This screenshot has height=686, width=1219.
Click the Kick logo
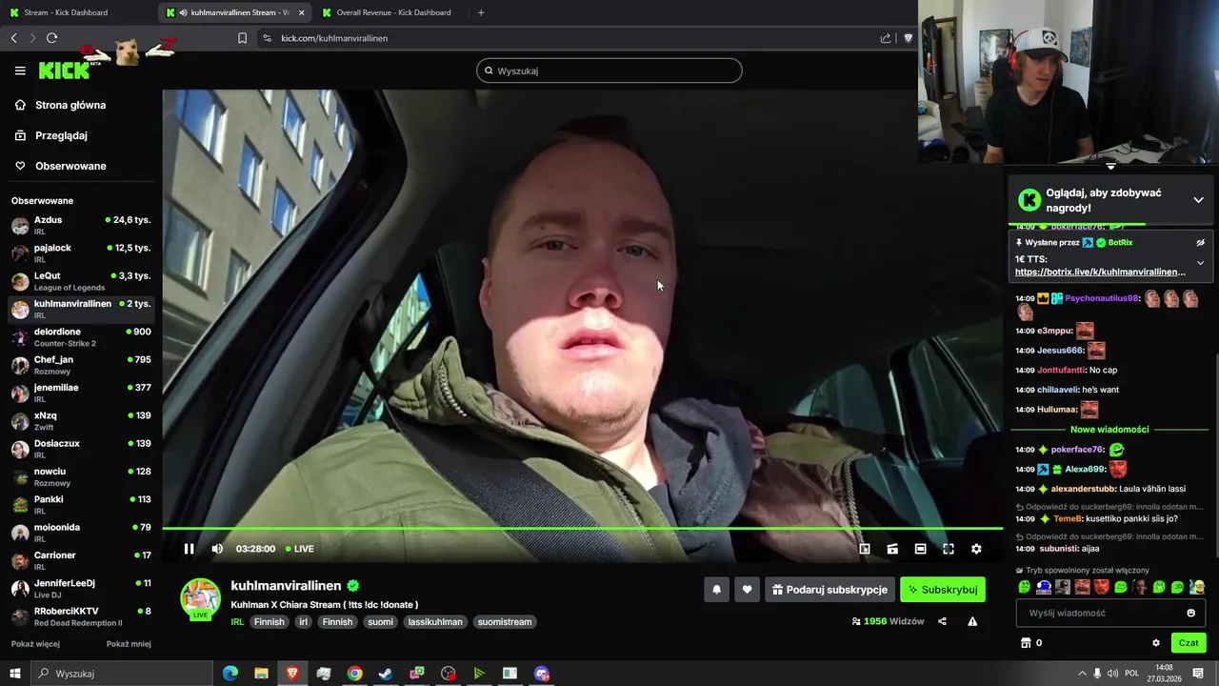[x=64, y=71]
